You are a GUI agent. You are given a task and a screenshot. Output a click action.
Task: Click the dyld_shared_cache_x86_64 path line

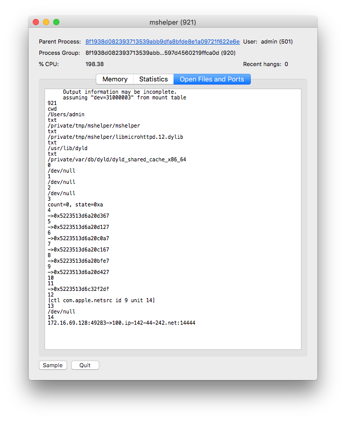point(117,159)
